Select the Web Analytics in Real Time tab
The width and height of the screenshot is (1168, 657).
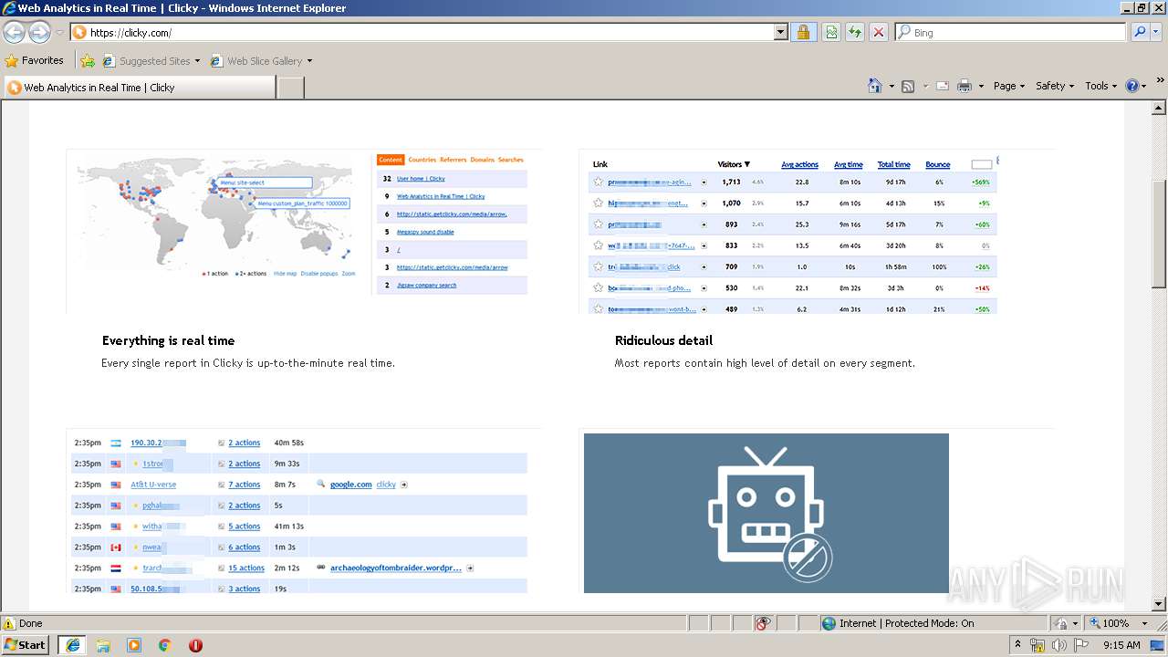[139, 88]
